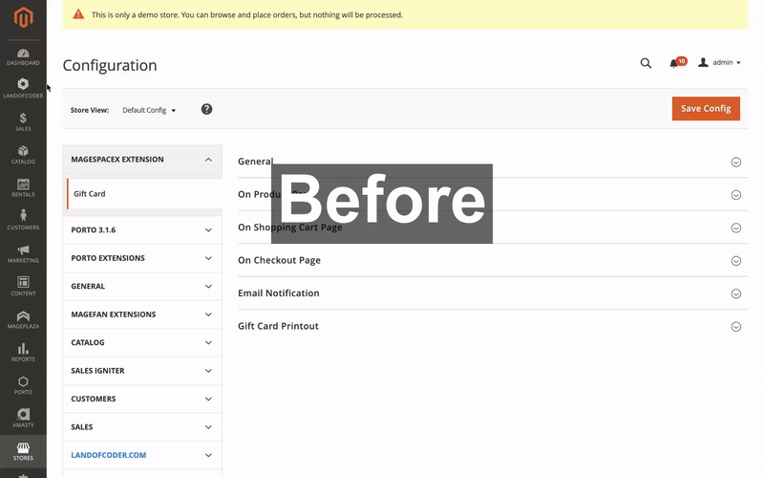764x478 pixels.
Task: Click the Store View label
Action: 90,110
